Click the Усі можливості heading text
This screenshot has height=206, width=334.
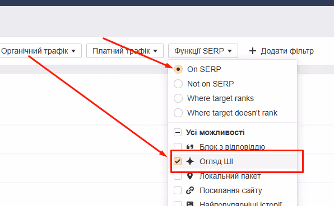click(x=215, y=132)
